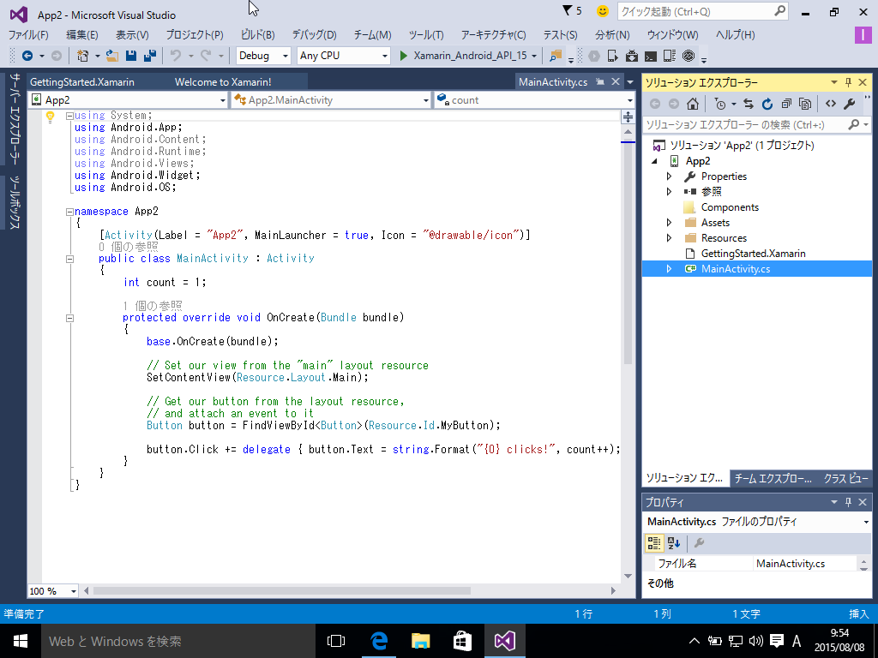The image size is (878, 658).
Task: Open the Debug configuration dropdown
Action: pos(264,56)
